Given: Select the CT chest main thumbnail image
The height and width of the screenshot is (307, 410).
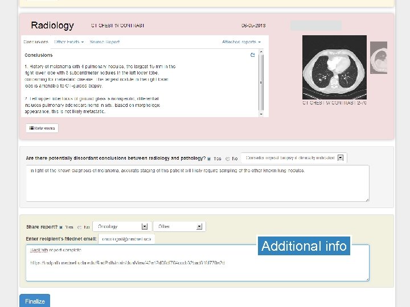Looking at the screenshot, I should coord(334,67).
